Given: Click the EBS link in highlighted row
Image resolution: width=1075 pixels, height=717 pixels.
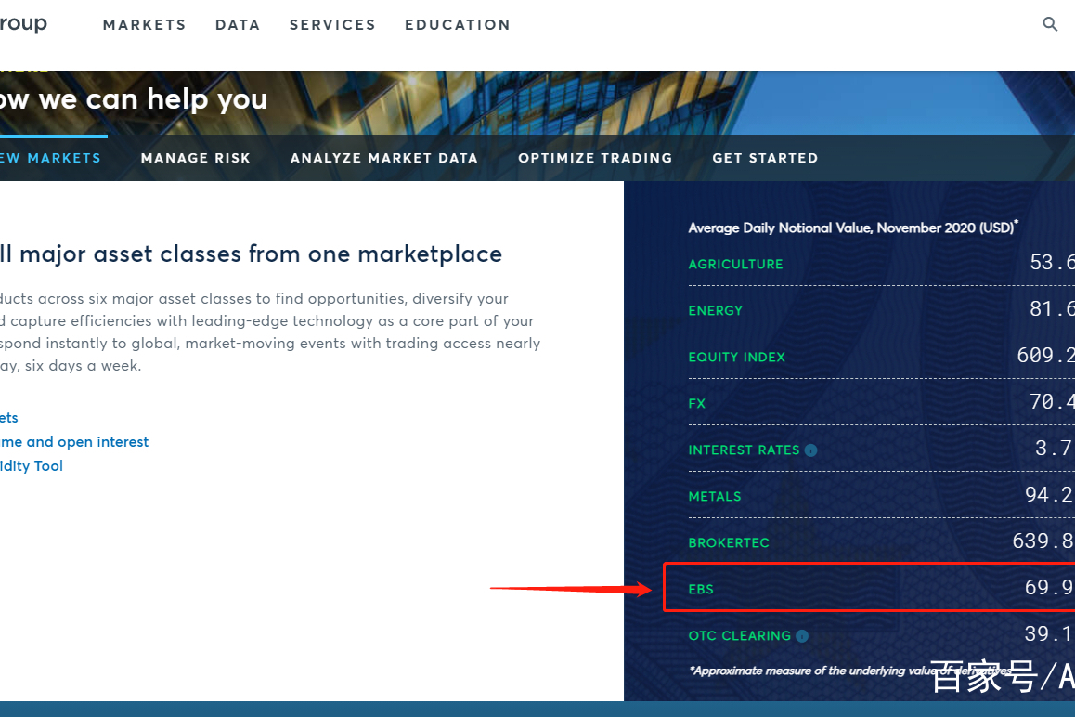Looking at the screenshot, I should point(701,589).
